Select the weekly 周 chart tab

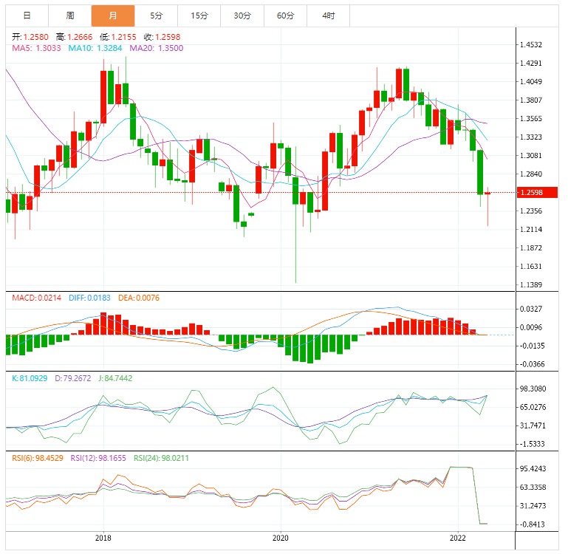70,16
